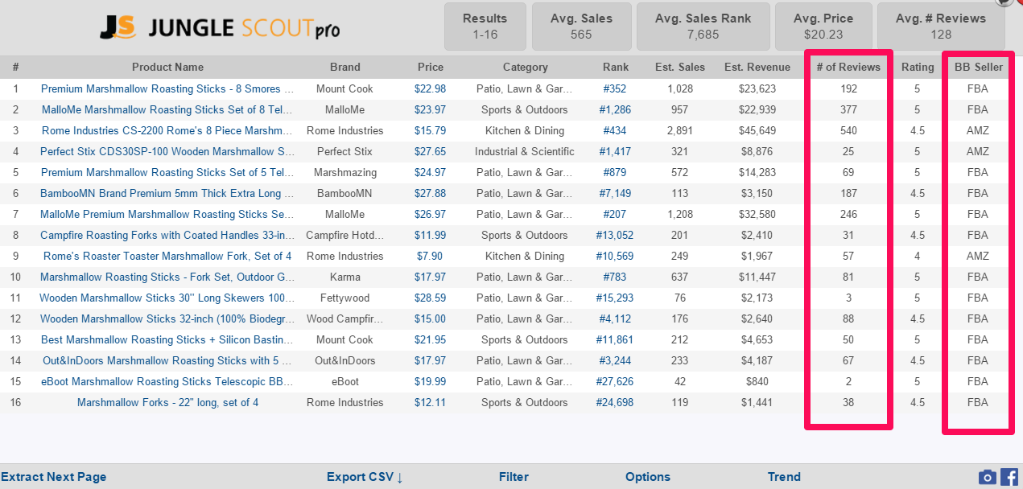Sort by Product Name column header

[x=167, y=68]
